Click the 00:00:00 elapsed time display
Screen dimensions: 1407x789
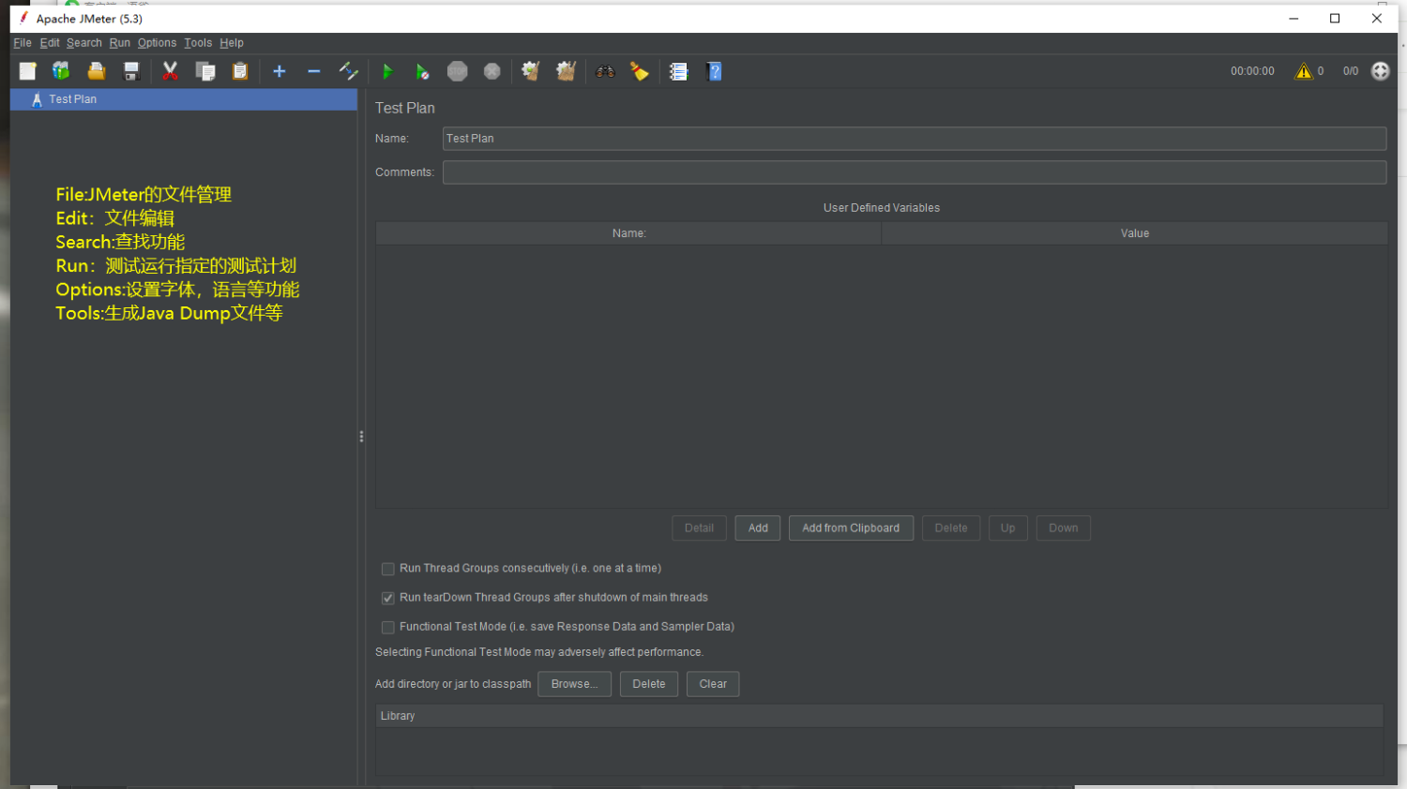click(1252, 71)
